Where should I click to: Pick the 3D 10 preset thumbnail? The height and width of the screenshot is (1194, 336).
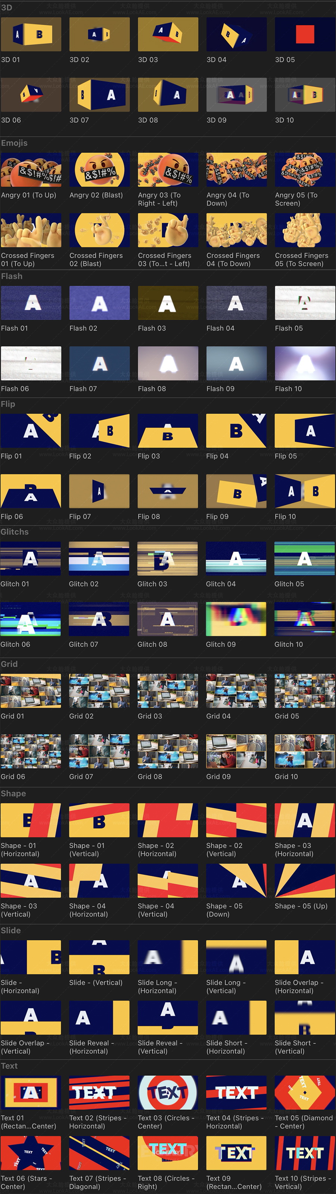pyautogui.click(x=305, y=95)
